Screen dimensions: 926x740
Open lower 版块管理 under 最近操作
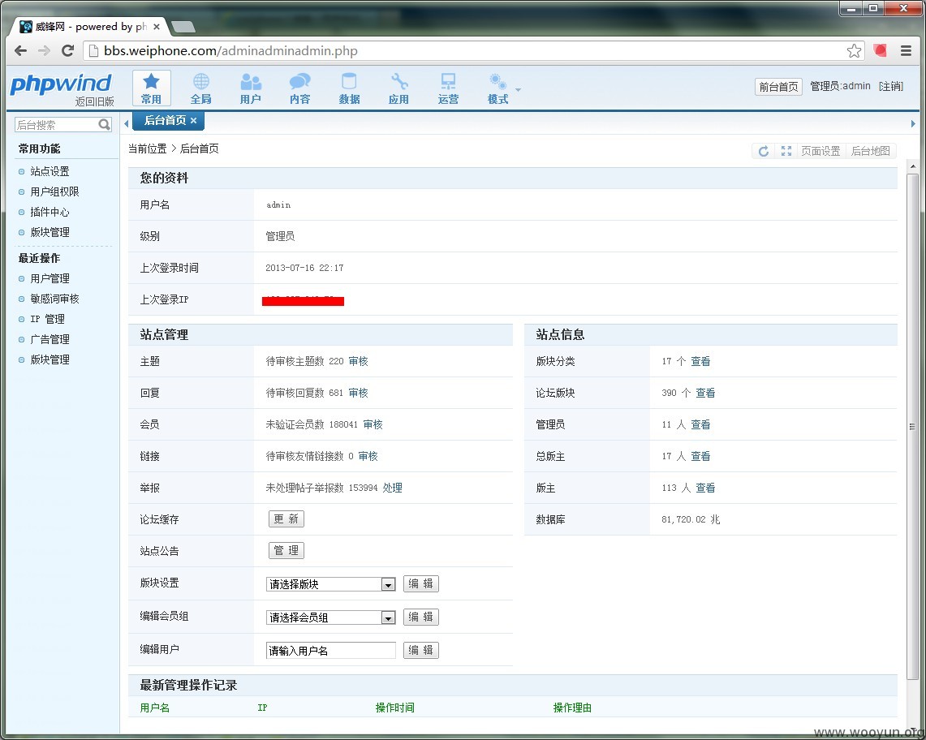point(50,359)
